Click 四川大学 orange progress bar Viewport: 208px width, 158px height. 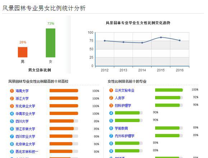[x=64, y=121]
